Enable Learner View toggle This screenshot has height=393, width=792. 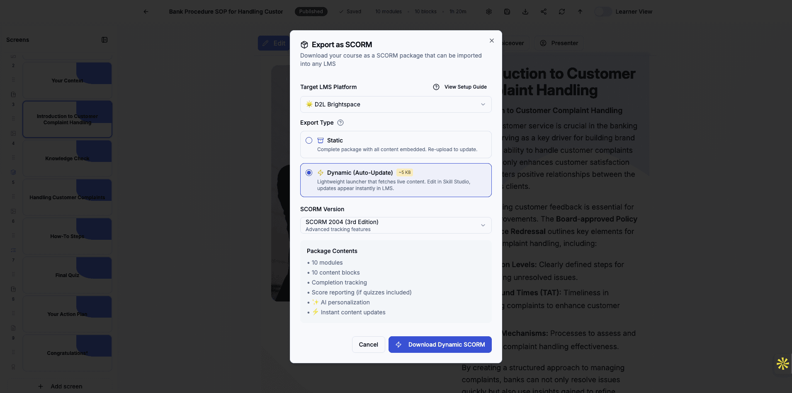click(x=603, y=12)
